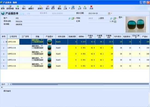Print the quotation via 打印 icon
Image resolution: width=150 pixels, height=107 pixels.
73,7
